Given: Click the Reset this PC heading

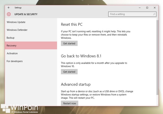Looking at the screenshot, I should [72, 24].
